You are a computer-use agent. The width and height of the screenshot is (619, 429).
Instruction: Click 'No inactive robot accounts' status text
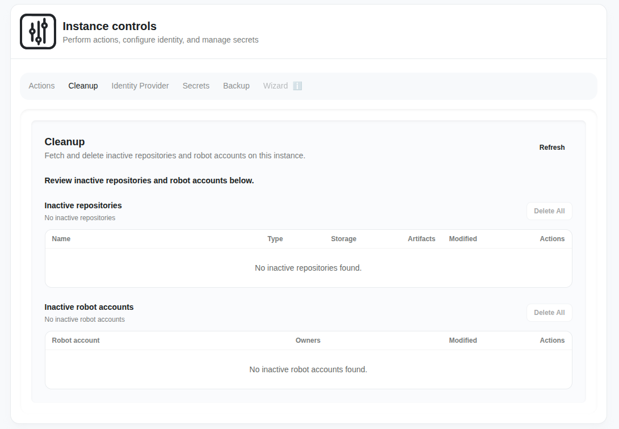click(85, 319)
